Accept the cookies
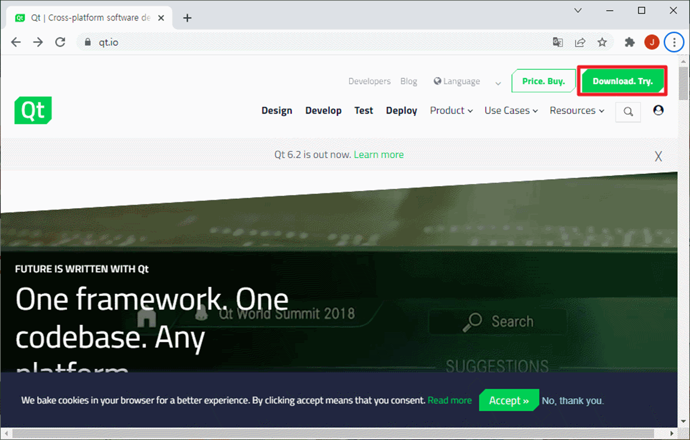Image resolution: width=690 pixels, height=440 pixels. [509, 400]
